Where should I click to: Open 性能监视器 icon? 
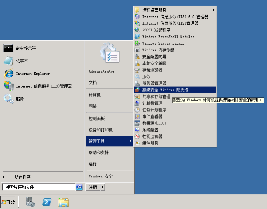point(137,136)
